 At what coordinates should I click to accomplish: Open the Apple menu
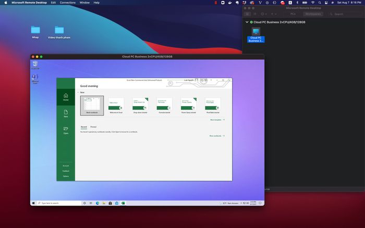pyautogui.click(x=6, y=3)
